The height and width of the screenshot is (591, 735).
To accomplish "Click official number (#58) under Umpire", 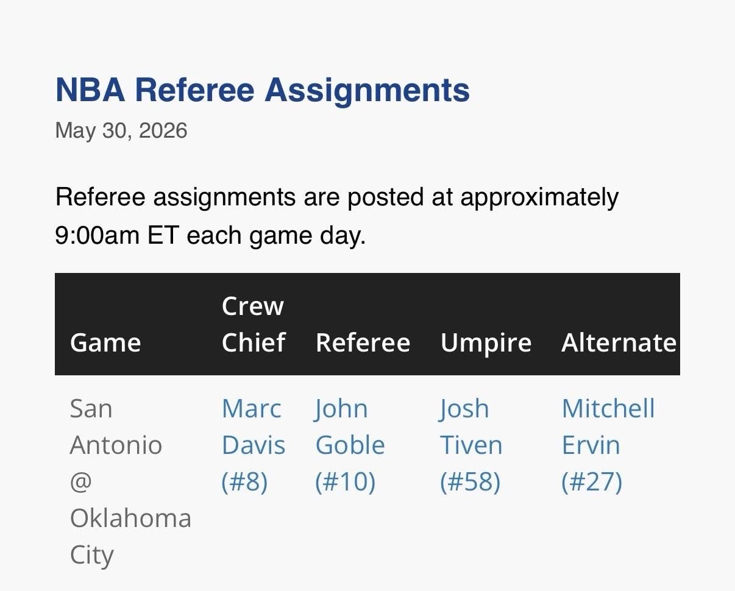I will [470, 482].
